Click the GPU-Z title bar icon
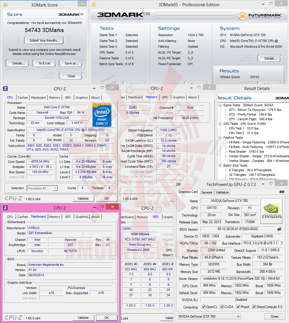Viewport: 289px width, 323px height. (179, 184)
